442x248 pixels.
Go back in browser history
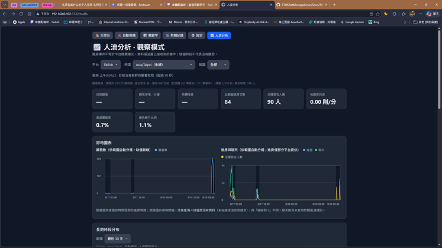click(5, 14)
